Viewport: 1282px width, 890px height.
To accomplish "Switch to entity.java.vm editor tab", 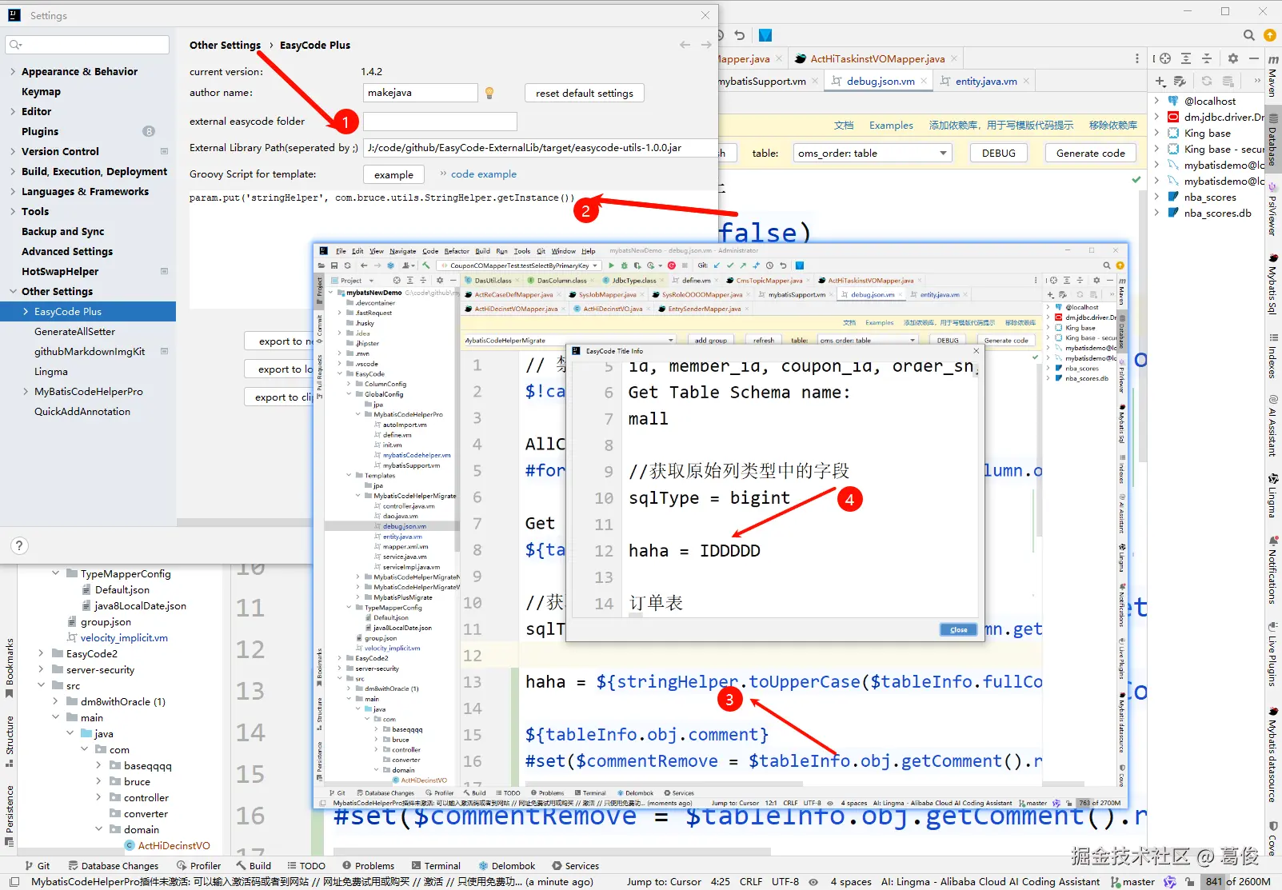I will pyautogui.click(x=985, y=81).
